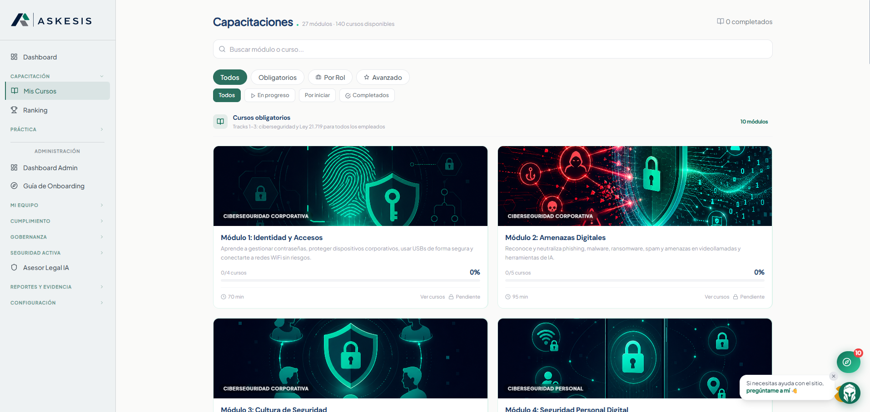The height and width of the screenshot is (412, 870).
Task: Click the Módulo 1 Pendiente lock icon
Action: point(451,297)
